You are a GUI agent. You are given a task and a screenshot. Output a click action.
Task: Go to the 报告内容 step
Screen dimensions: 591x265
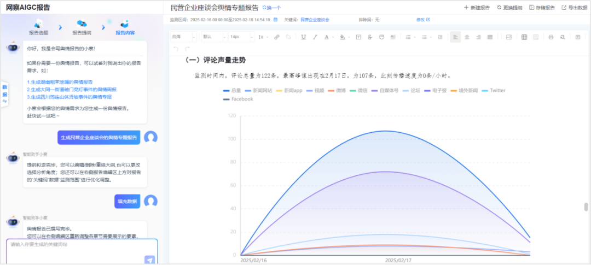125,27
